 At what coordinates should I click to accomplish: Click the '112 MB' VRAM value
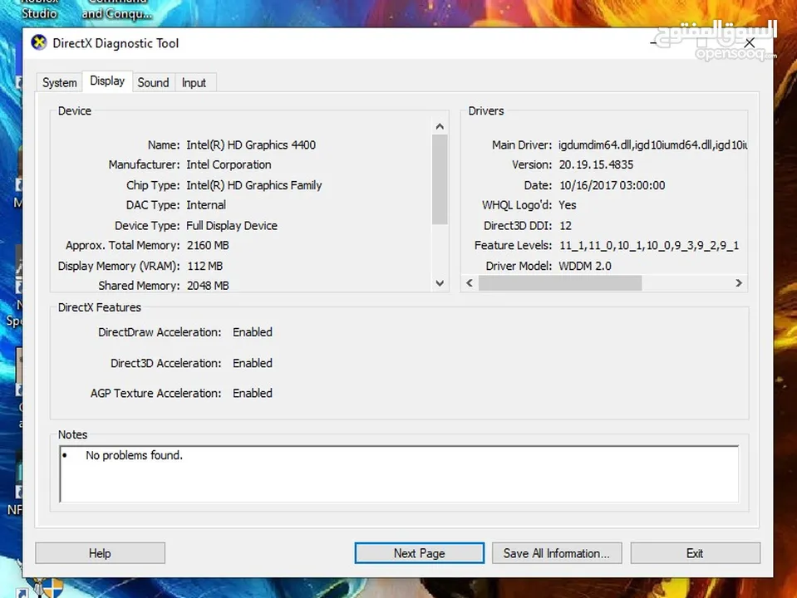[204, 266]
